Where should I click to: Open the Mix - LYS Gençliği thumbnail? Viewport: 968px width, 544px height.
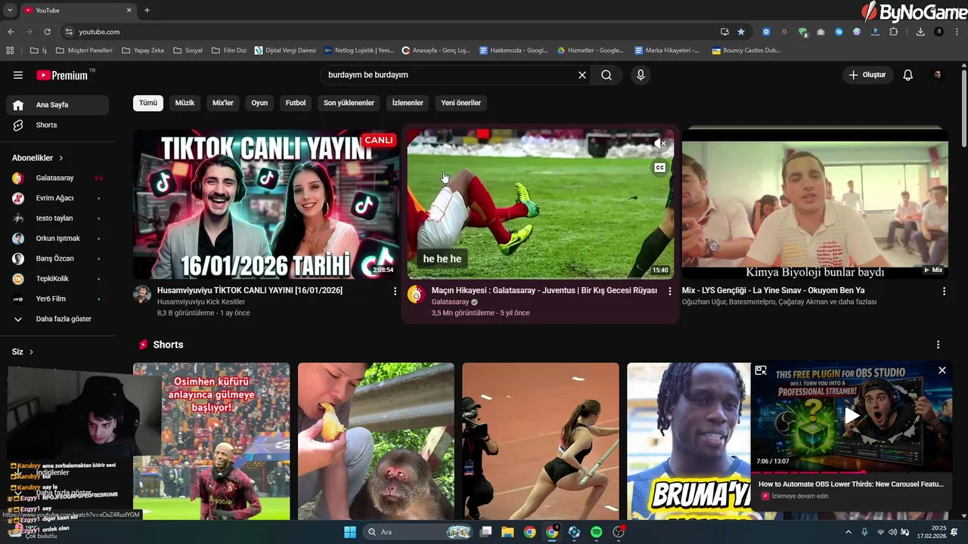click(x=815, y=204)
